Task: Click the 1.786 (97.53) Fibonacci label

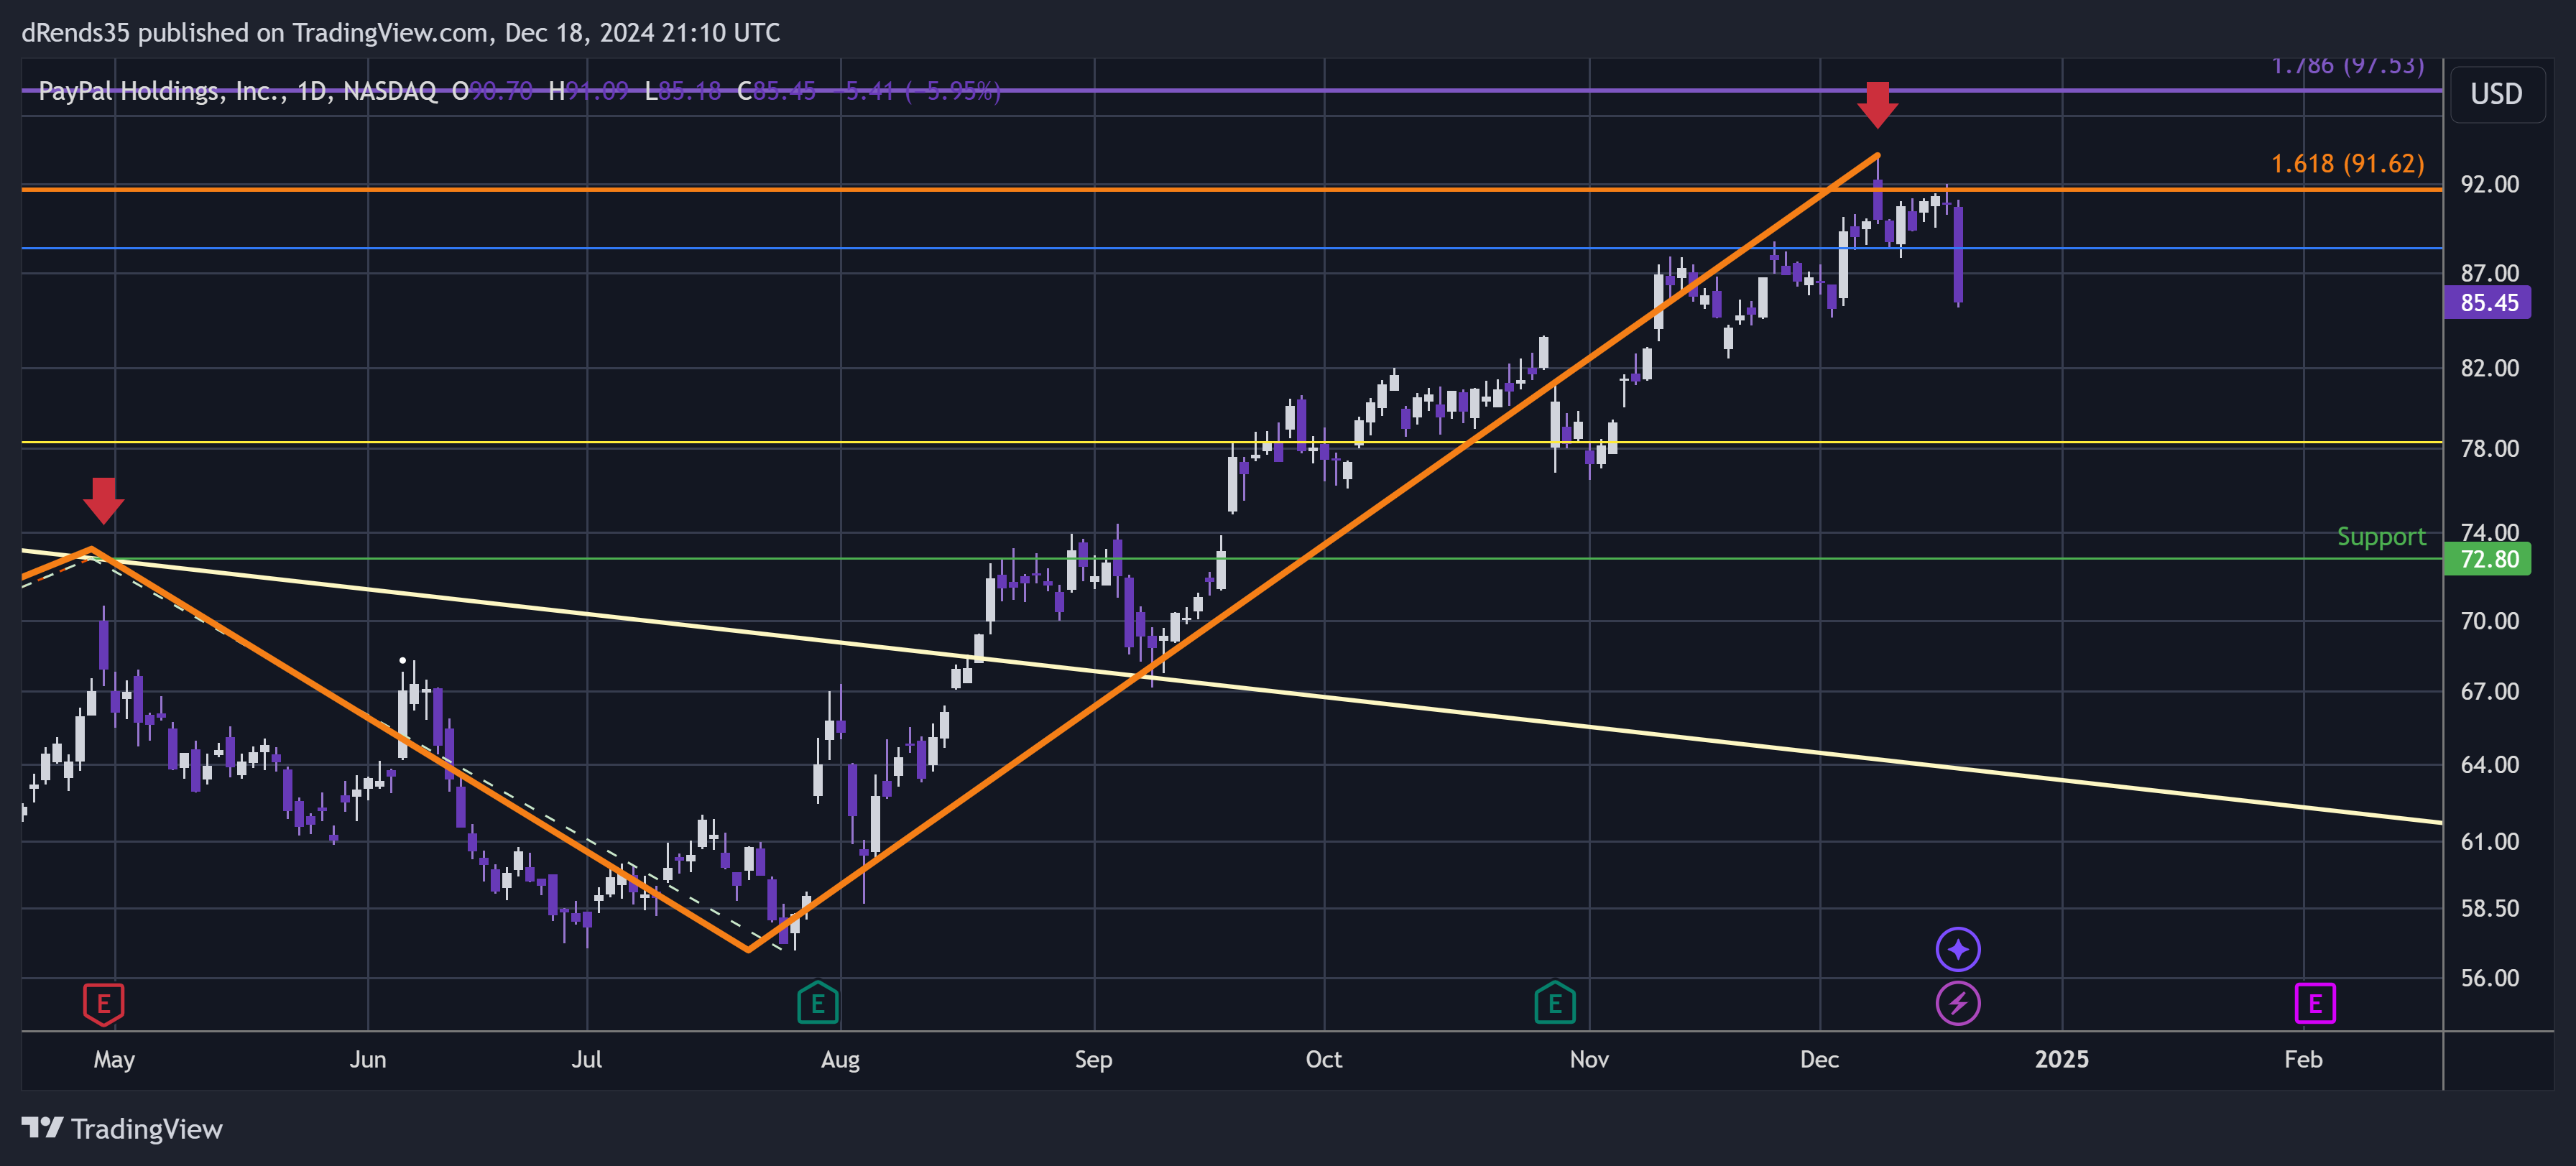Action: [2347, 66]
